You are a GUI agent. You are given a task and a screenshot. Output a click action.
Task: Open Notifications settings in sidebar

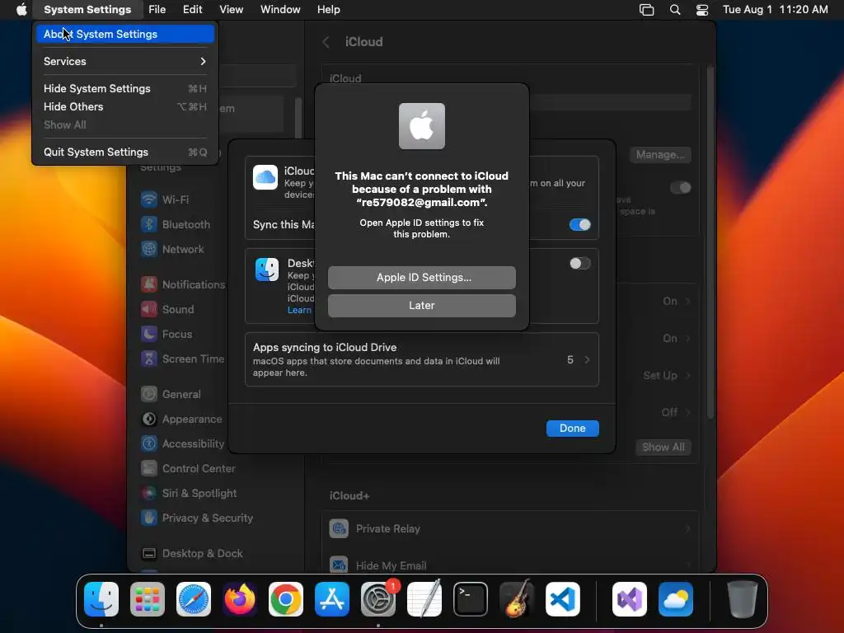coord(183,284)
